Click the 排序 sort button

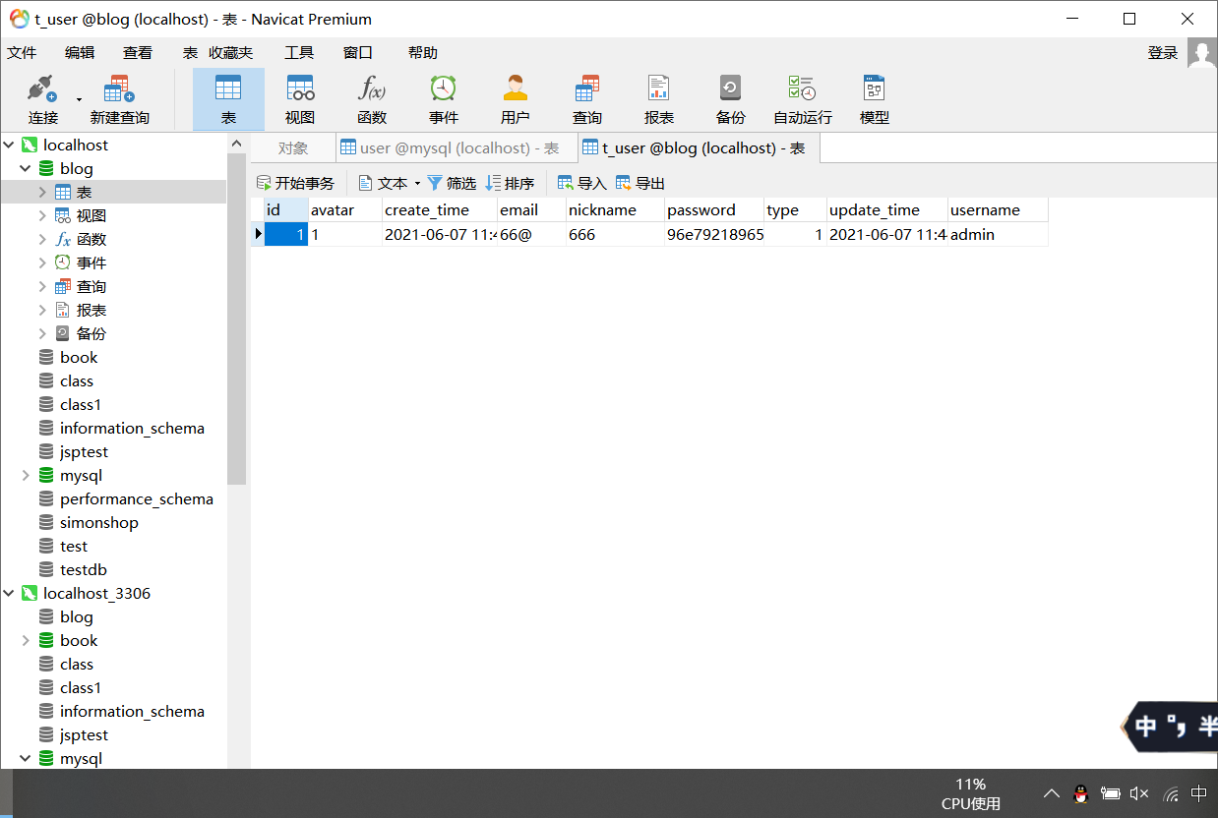click(511, 183)
